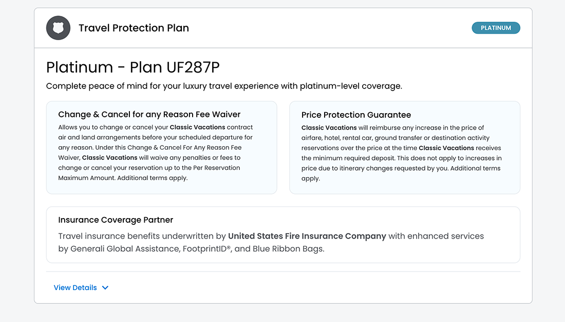565x322 pixels.
Task: Click the Generali Global Assistance text
Action: [x=125, y=249]
